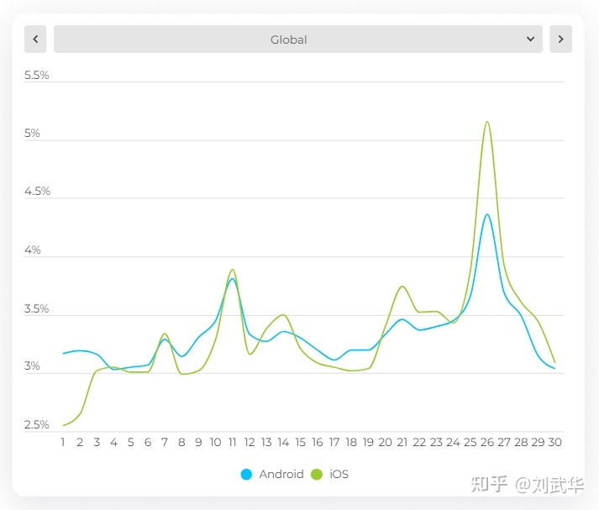
Task: Click the previous region left arrow button
Action: pyautogui.click(x=35, y=39)
